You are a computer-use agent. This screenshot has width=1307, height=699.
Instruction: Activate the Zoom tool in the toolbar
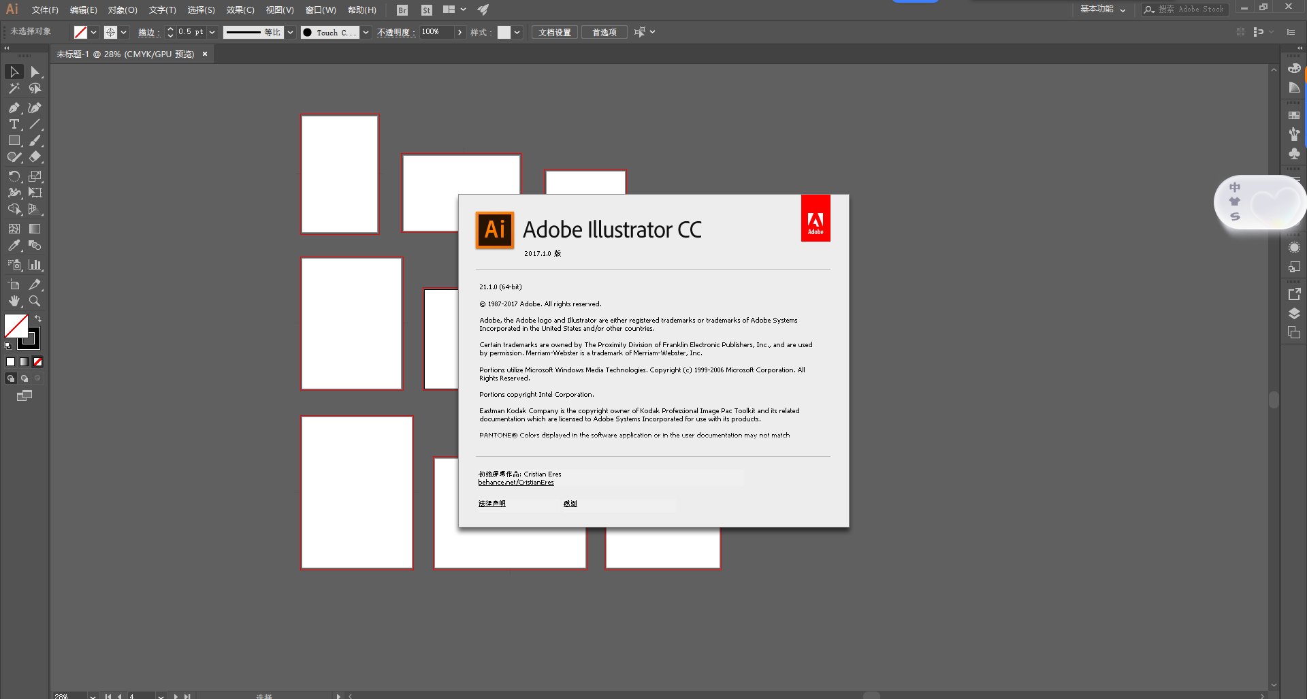(x=35, y=301)
